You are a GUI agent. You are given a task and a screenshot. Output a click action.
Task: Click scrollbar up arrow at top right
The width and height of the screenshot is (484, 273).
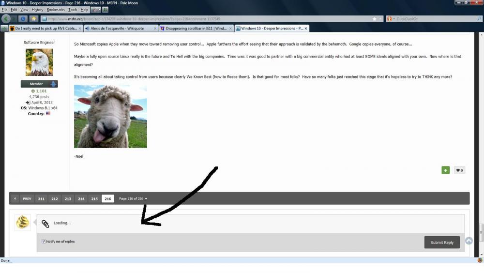[x=481, y=35]
